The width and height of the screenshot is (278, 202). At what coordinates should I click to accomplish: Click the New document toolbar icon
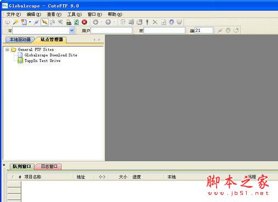(24, 23)
